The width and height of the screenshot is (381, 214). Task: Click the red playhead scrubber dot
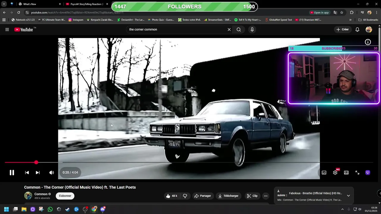pyautogui.click(x=36, y=163)
